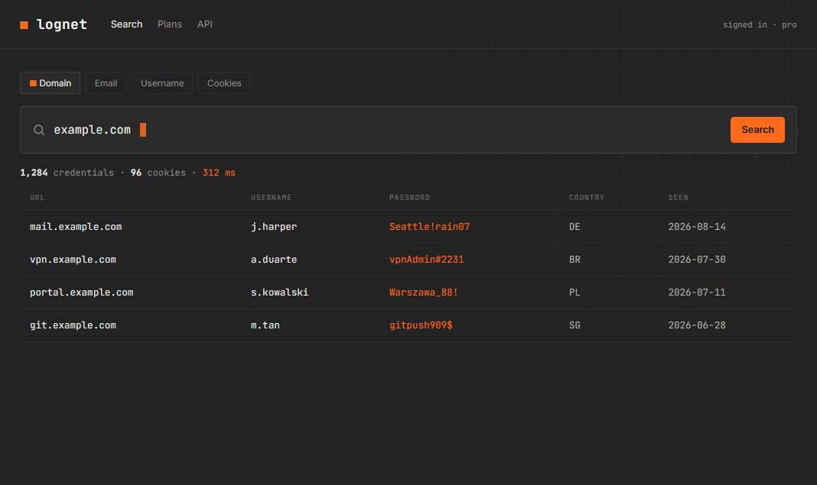Click the SG country code
Viewport: 817px width, 485px height.
coord(575,325)
